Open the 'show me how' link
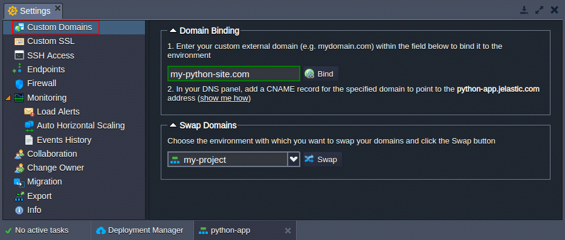565x240 pixels. click(x=225, y=98)
